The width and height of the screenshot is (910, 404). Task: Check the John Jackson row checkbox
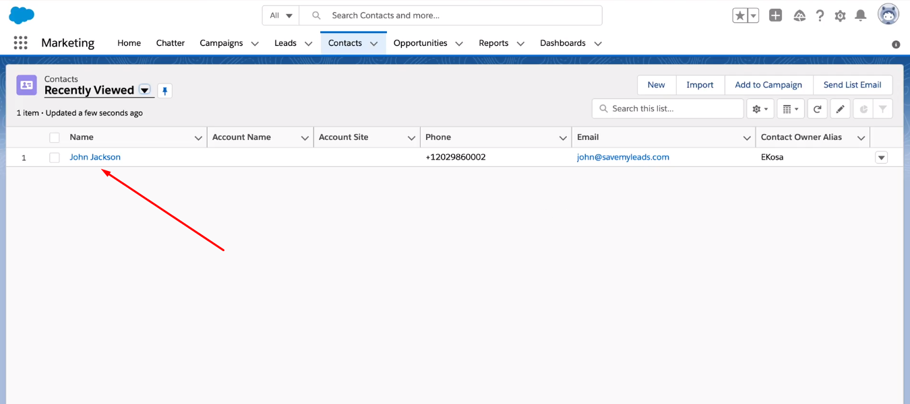(x=55, y=158)
